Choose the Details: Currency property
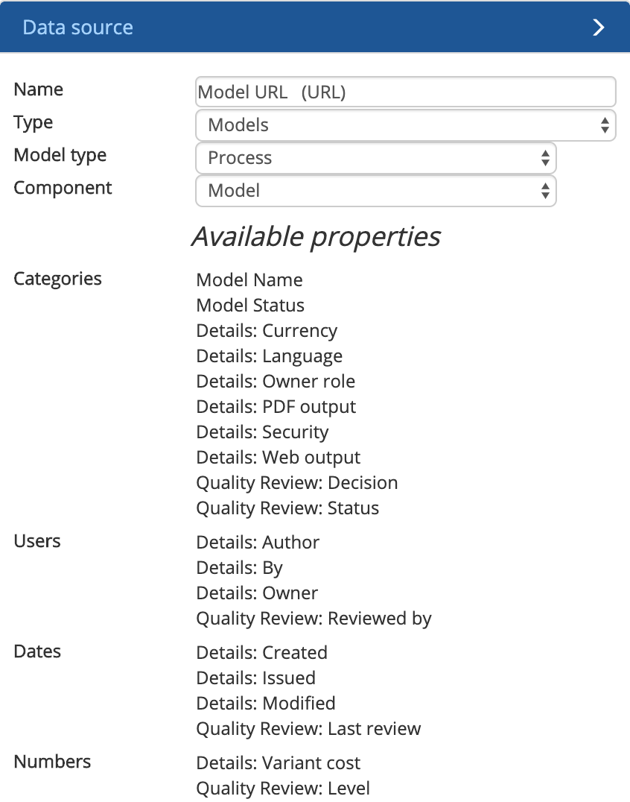The image size is (630, 802). point(267,331)
